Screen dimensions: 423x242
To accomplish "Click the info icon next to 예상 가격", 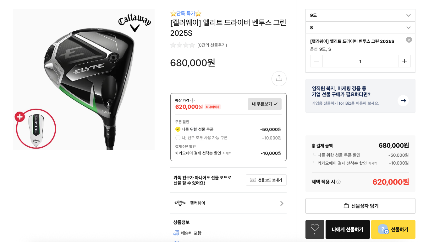I will [192, 101].
